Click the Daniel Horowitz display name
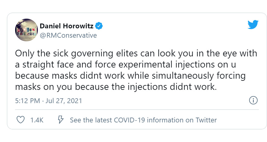 (67, 26)
